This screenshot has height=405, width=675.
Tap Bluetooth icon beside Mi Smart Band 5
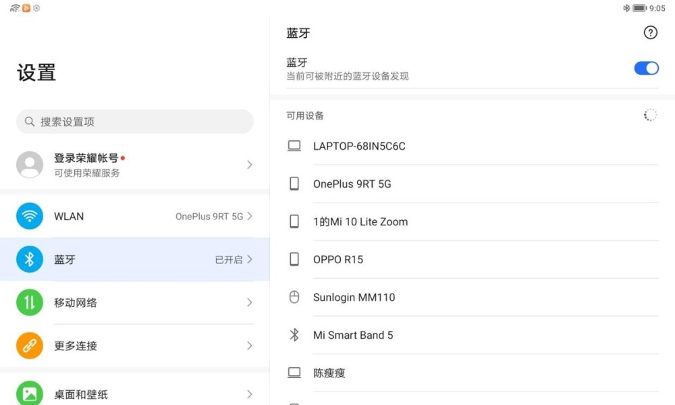[294, 335]
